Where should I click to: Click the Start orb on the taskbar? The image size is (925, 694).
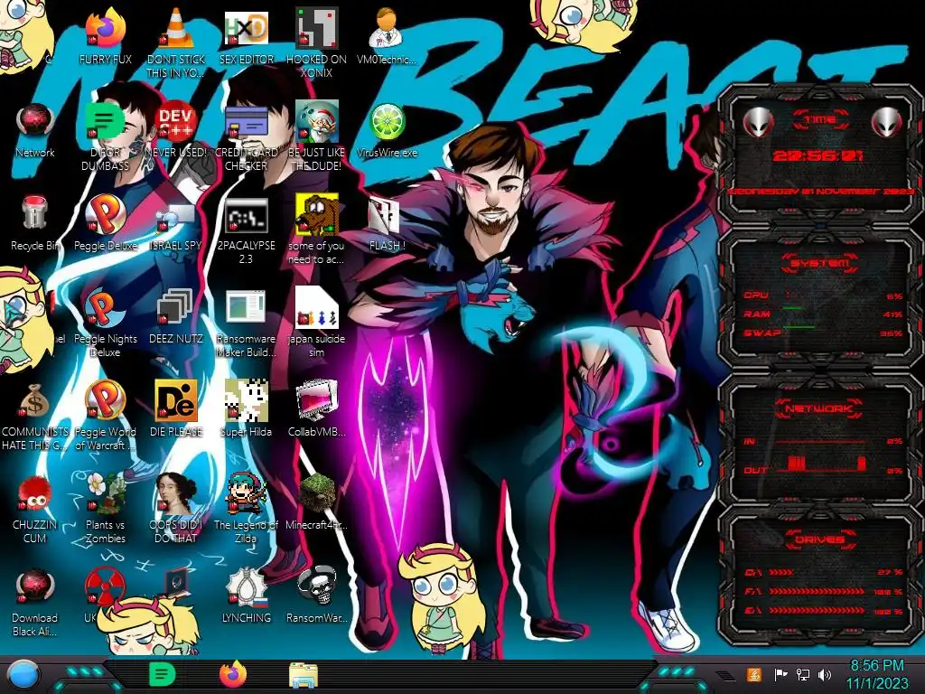pos(23,675)
